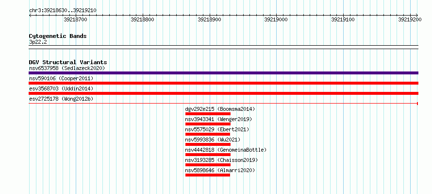Screen dimensions: 432x194
Task: Click the right arrowhead of the ruler
Action: (417, 15)
